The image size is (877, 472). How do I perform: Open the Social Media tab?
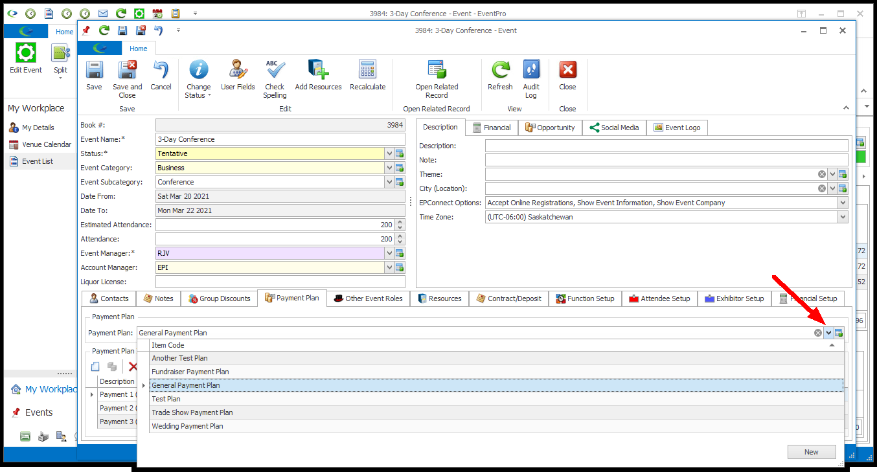click(x=614, y=128)
